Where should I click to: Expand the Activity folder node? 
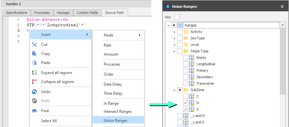(x=174, y=32)
